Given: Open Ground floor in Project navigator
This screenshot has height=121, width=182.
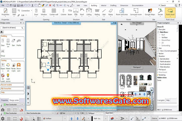Looking at the screenshot, I should [166, 40].
